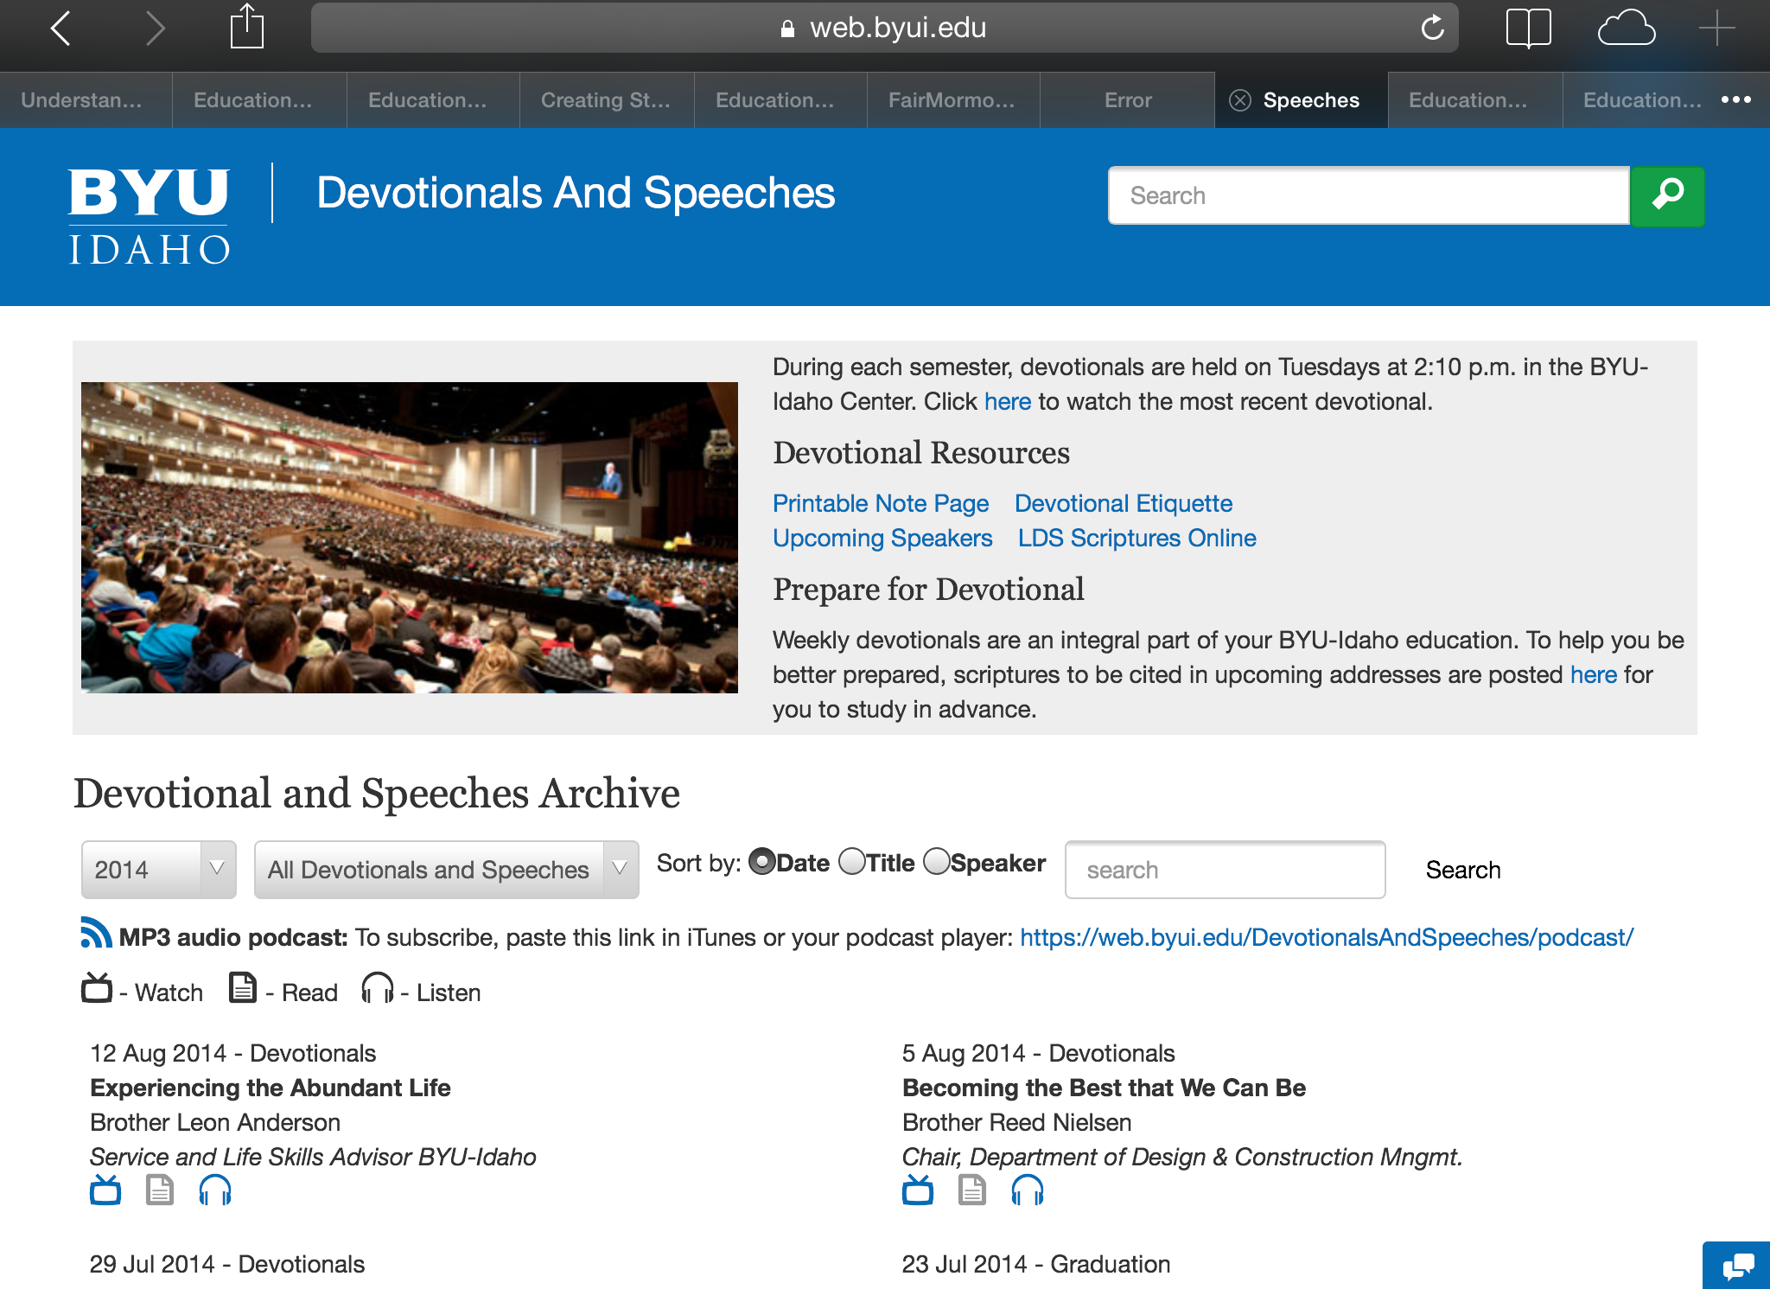Screen dimensions: 1770x1289
Task: Show more tabs via ellipsis
Action: click(x=1735, y=100)
